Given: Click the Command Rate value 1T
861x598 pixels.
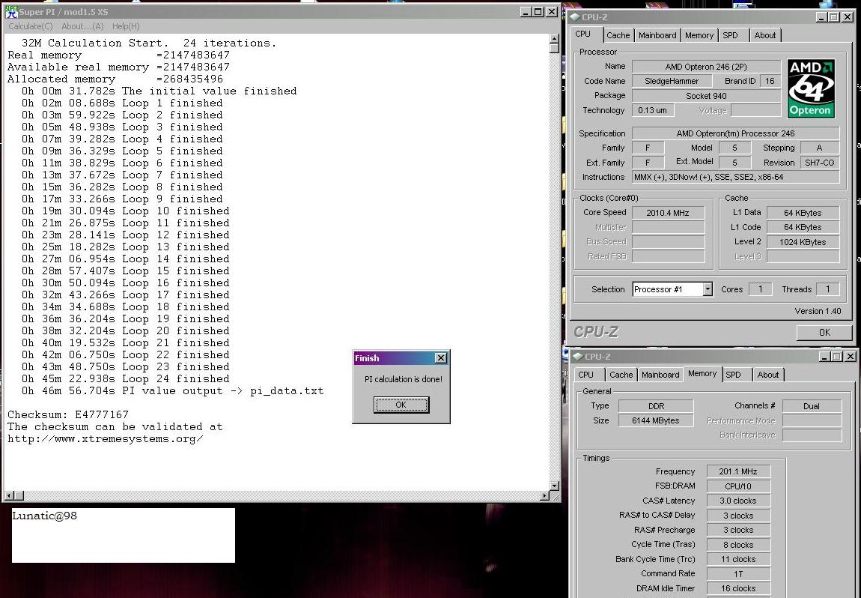Looking at the screenshot, I should 738,574.
